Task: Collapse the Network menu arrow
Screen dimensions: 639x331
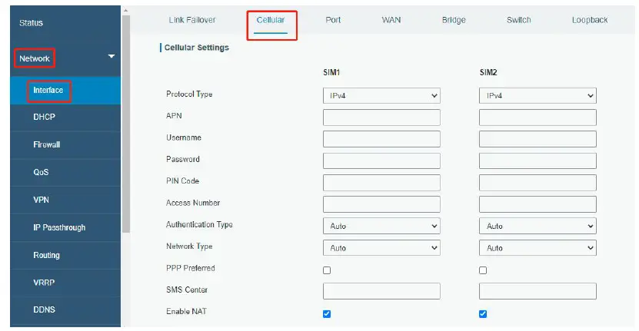Action: (x=111, y=56)
